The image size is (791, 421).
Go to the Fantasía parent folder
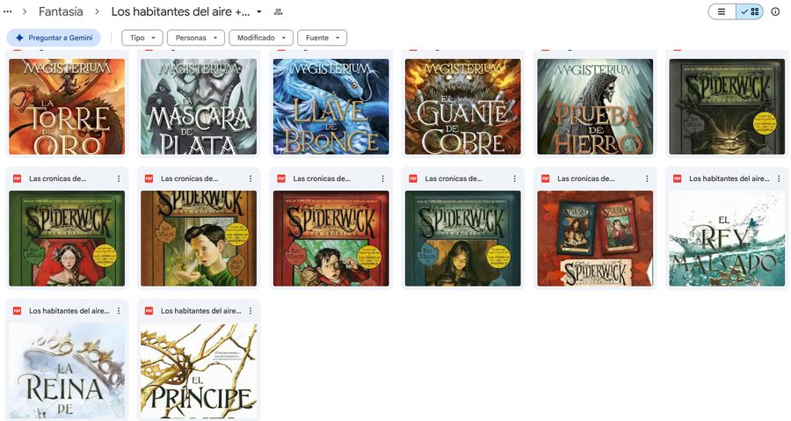(x=61, y=11)
